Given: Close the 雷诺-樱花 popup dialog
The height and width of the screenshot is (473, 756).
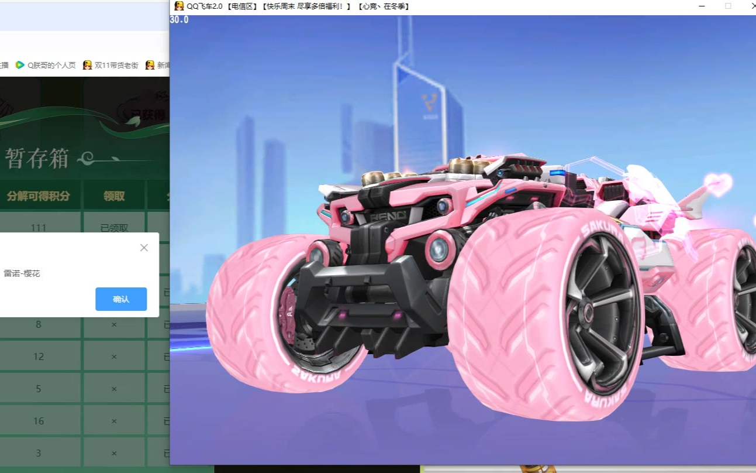Looking at the screenshot, I should (144, 248).
